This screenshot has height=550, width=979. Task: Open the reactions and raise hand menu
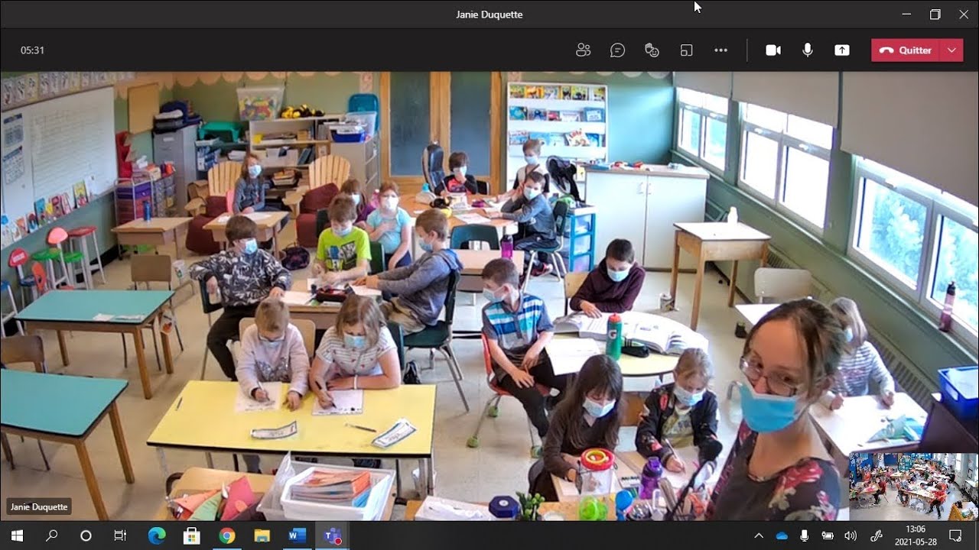[x=652, y=50]
